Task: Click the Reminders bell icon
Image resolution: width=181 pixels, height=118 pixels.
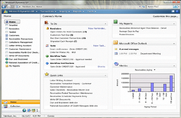Action: coord(48,28)
